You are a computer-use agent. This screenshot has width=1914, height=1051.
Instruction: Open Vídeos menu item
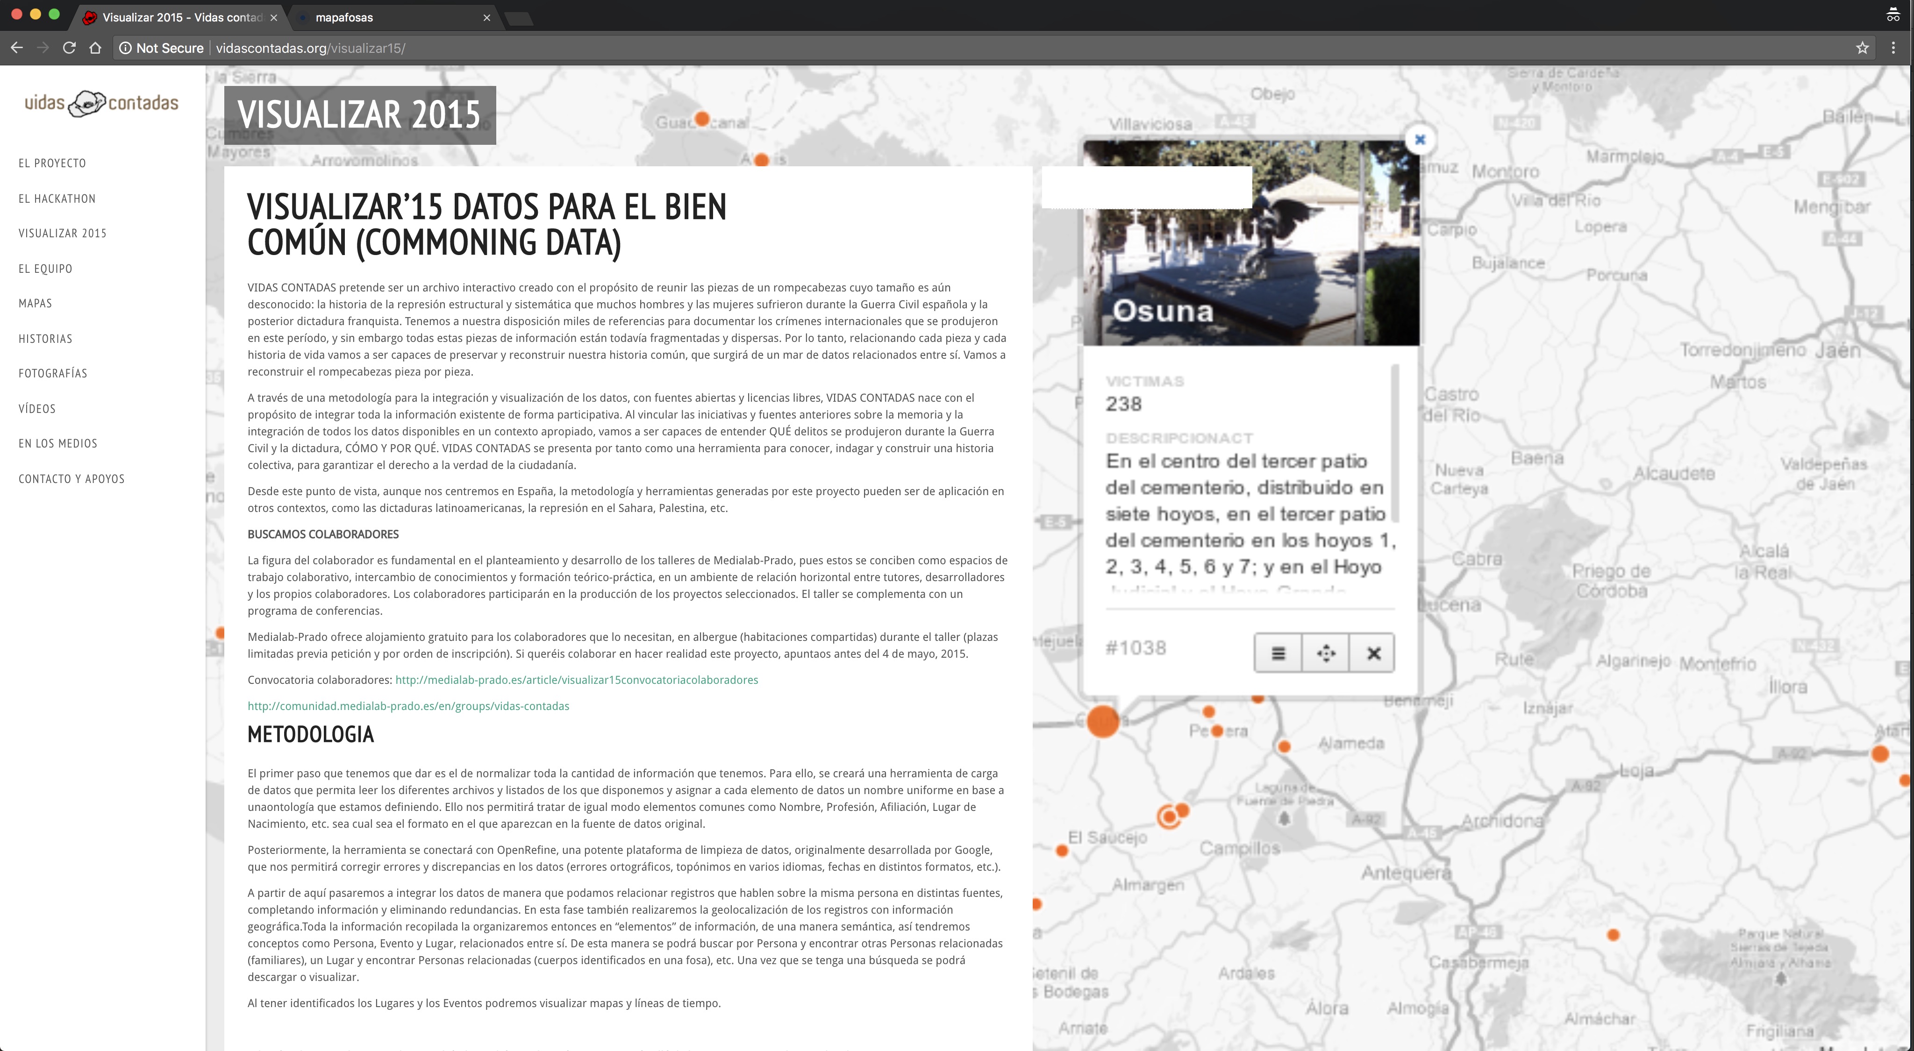point(37,409)
